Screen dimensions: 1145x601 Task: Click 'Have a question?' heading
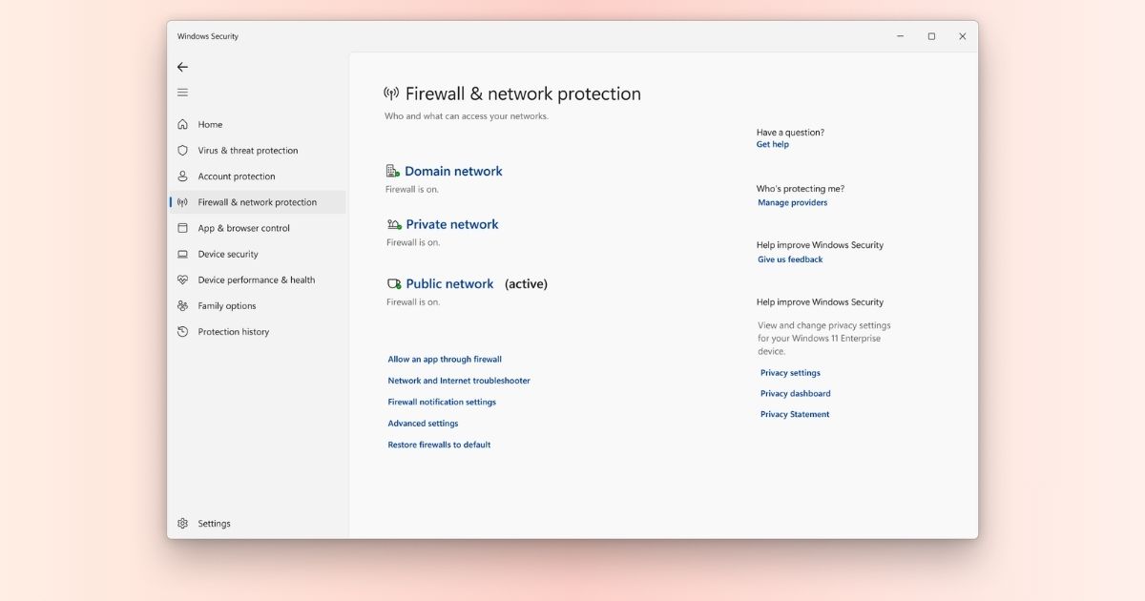pyautogui.click(x=790, y=132)
